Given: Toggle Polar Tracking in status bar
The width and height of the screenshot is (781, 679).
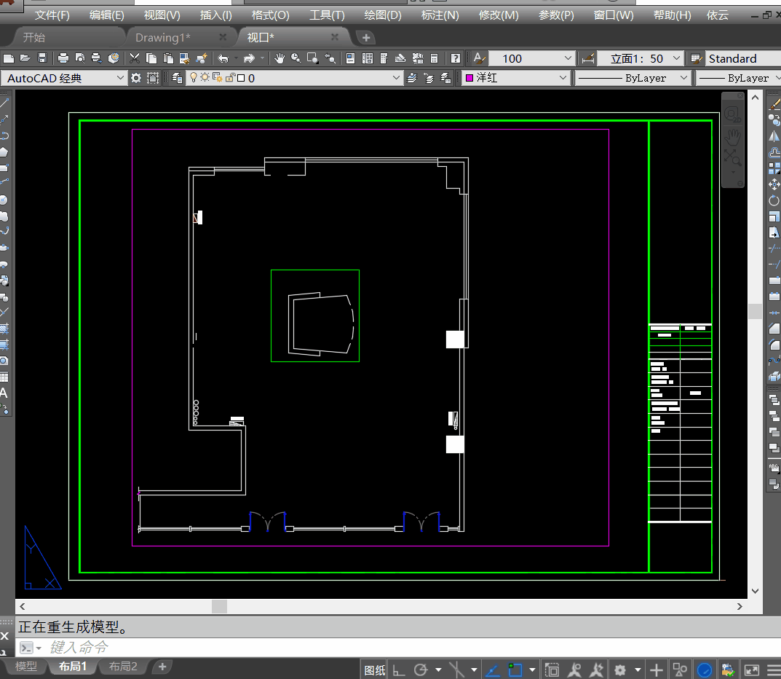Looking at the screenshot, I should click(421, 670).
